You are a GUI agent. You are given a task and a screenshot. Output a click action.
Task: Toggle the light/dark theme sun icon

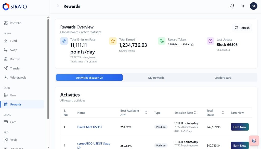(x=243, y=6)
